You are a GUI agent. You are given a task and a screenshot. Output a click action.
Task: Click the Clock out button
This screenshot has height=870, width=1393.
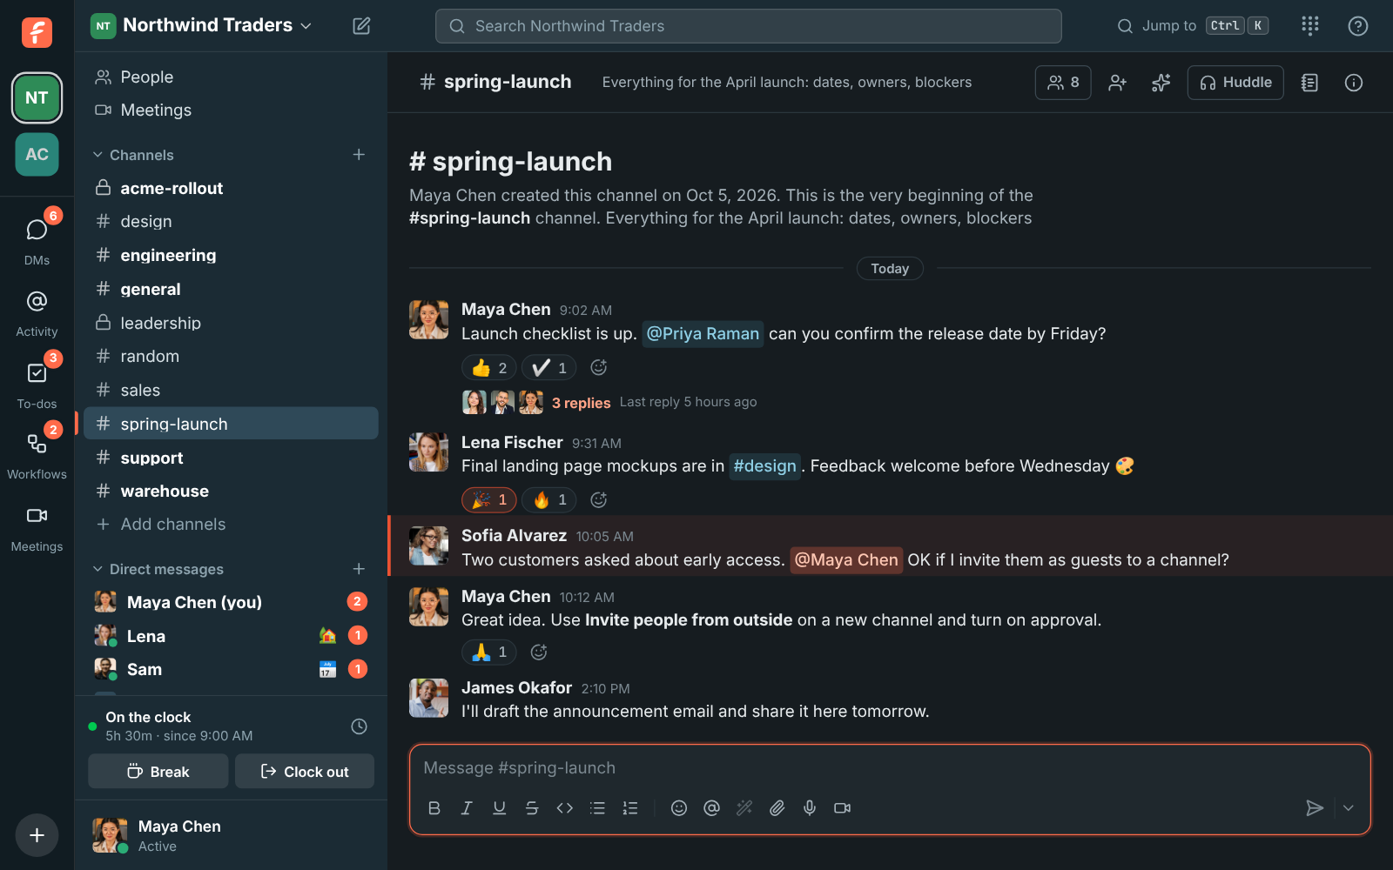coord(305,772)
